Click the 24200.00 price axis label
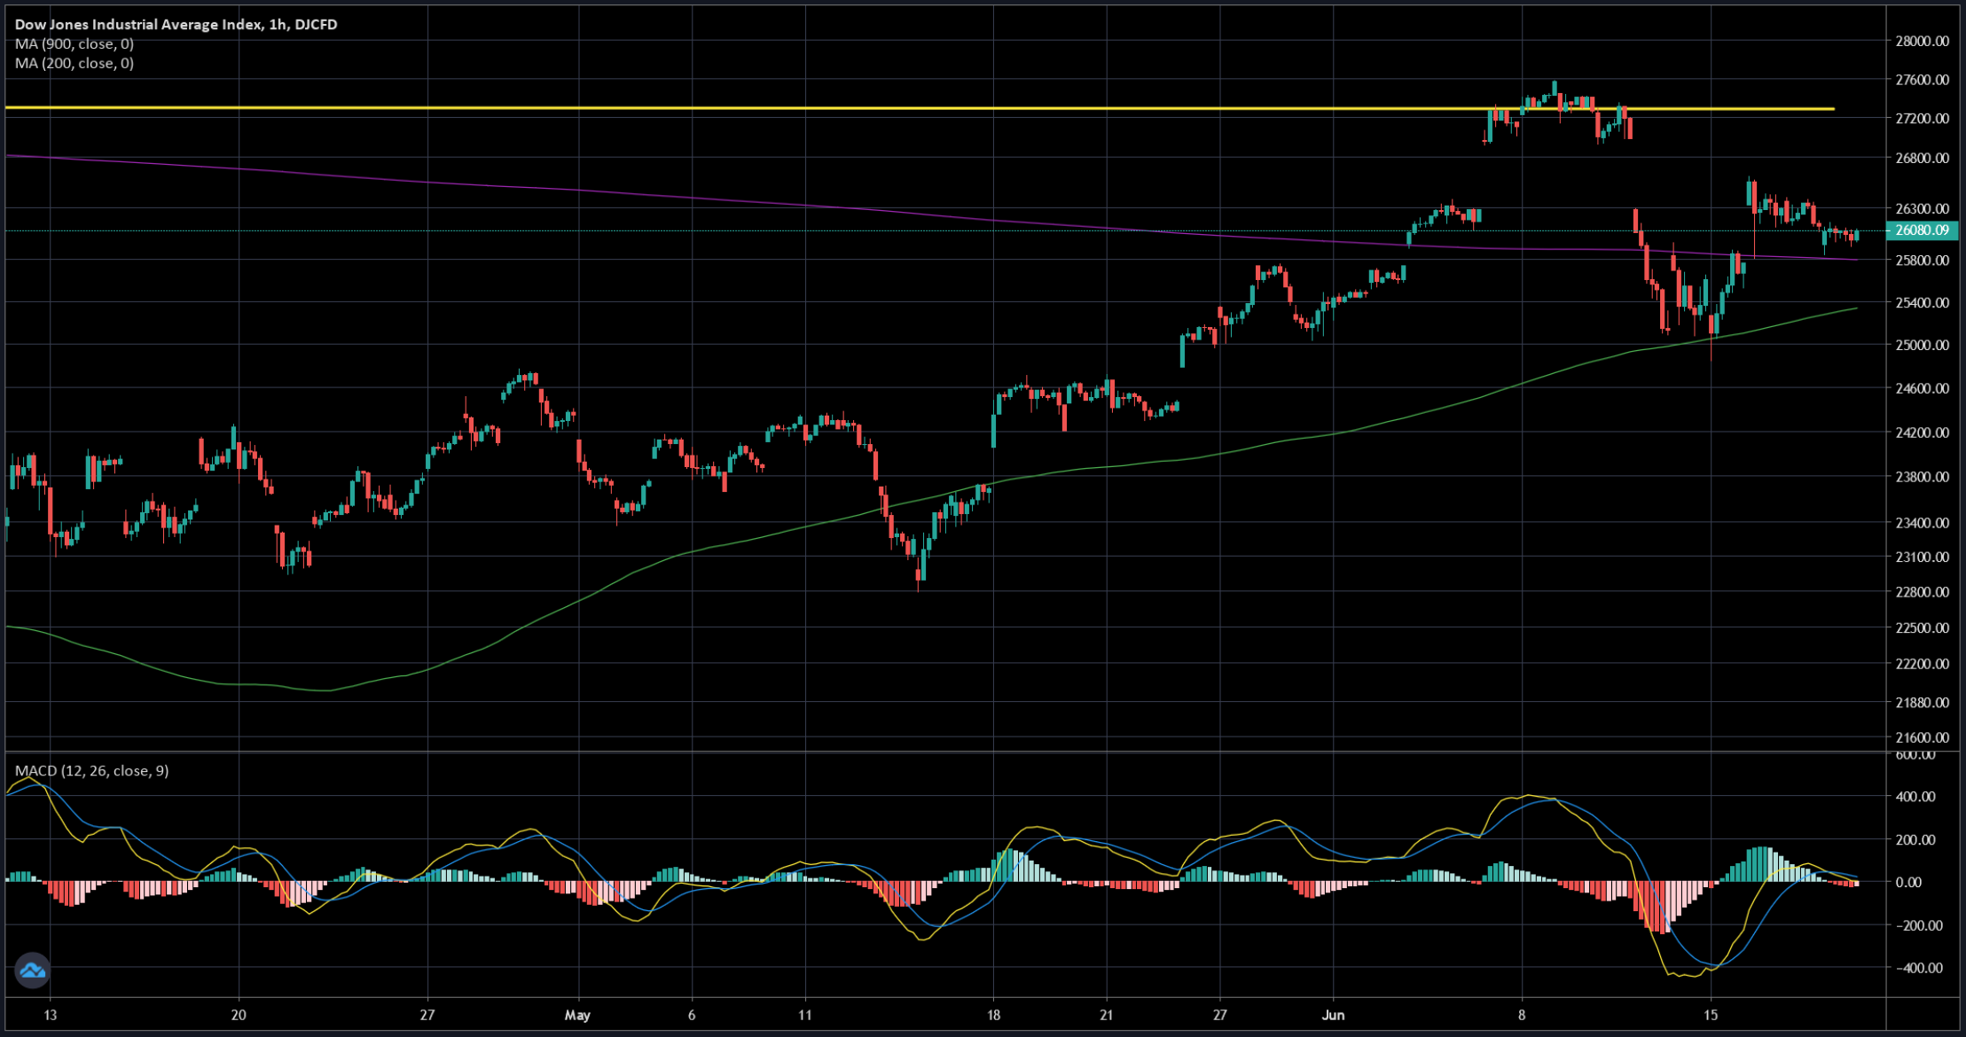Image resolution: width=1966 pixels, height=1037 pixels. (1922, 433)
